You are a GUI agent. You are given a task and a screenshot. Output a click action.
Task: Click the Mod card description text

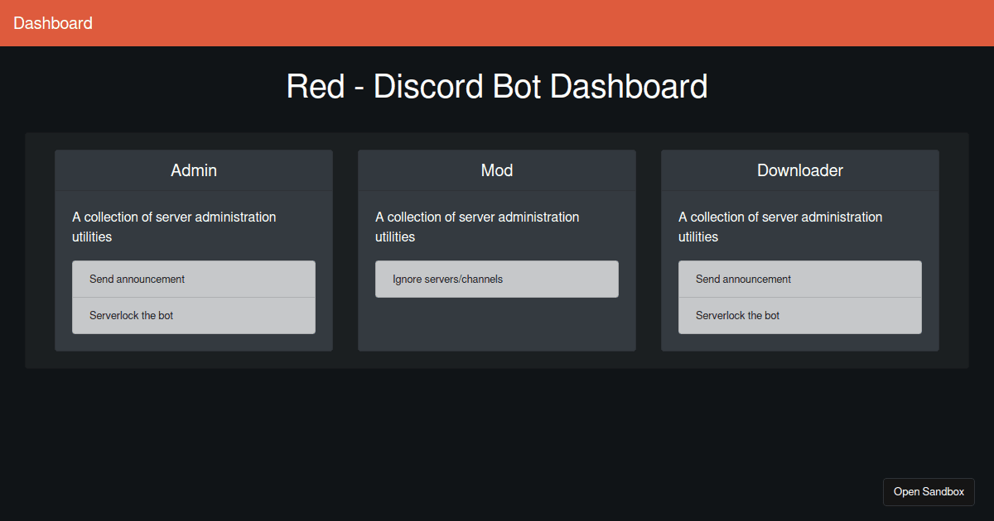point(476,227)
